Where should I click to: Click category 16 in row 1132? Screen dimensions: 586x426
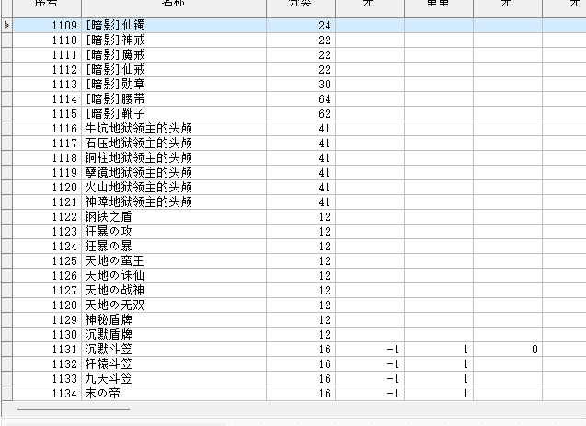(301, 364)
